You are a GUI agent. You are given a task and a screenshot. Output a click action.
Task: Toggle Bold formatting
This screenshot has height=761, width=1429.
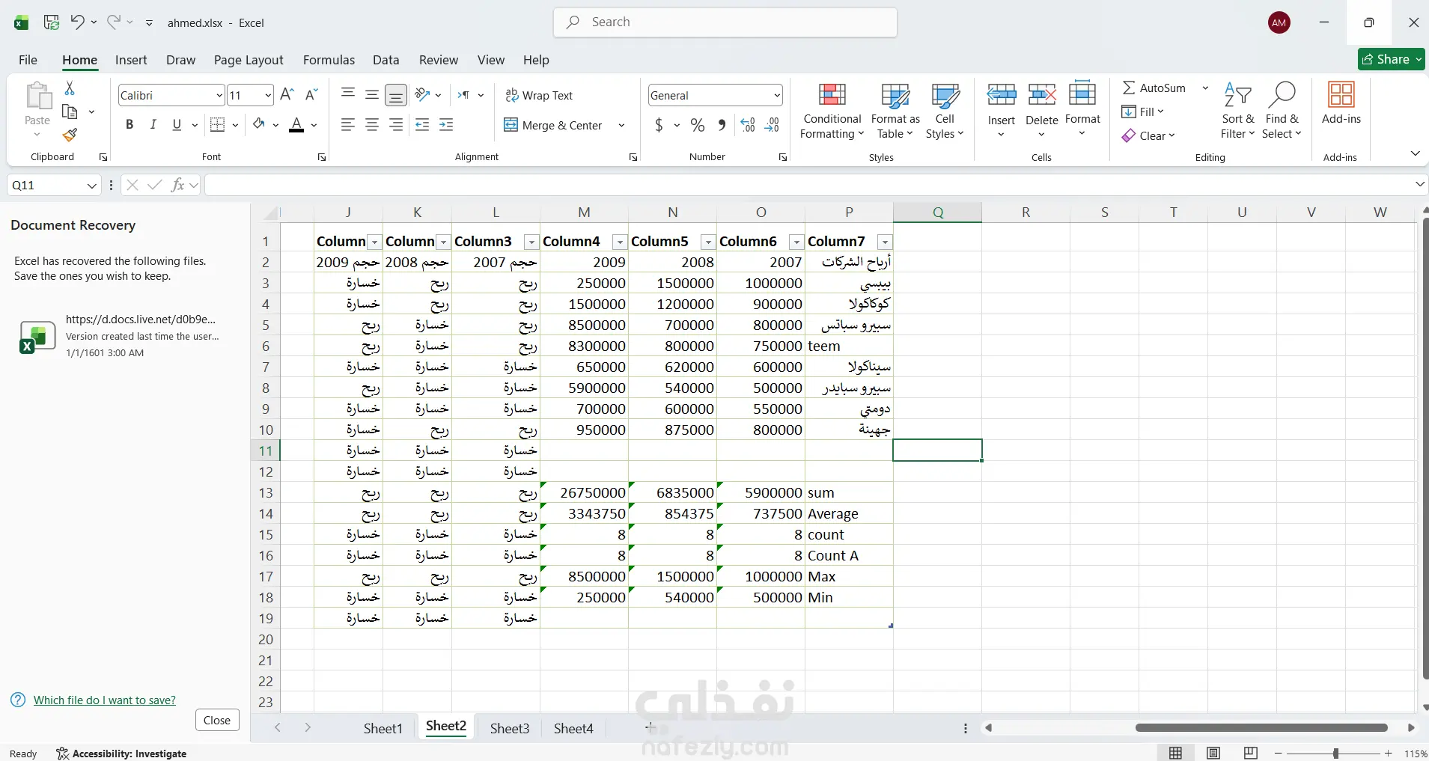point(130,125)
